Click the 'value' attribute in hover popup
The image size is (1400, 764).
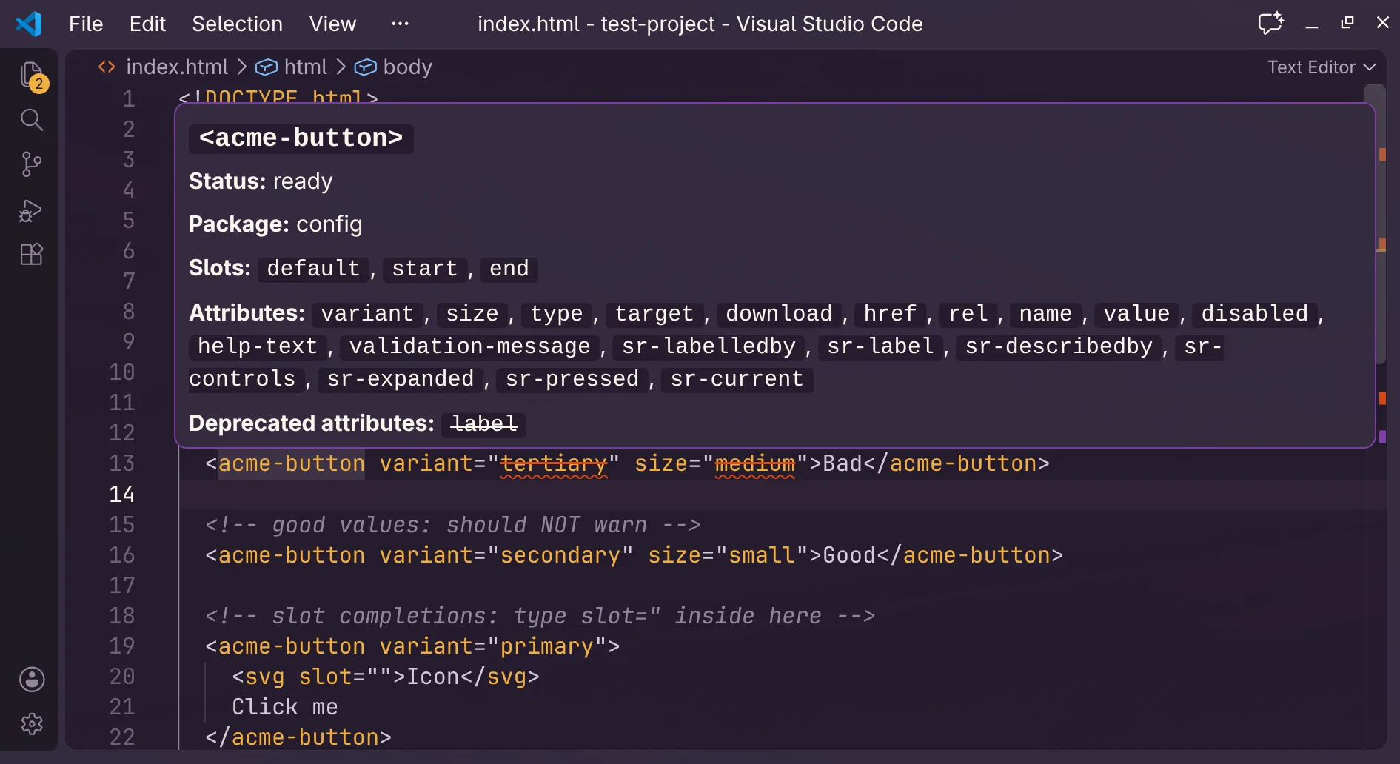pyautogui.click(x=1137, y=314)
